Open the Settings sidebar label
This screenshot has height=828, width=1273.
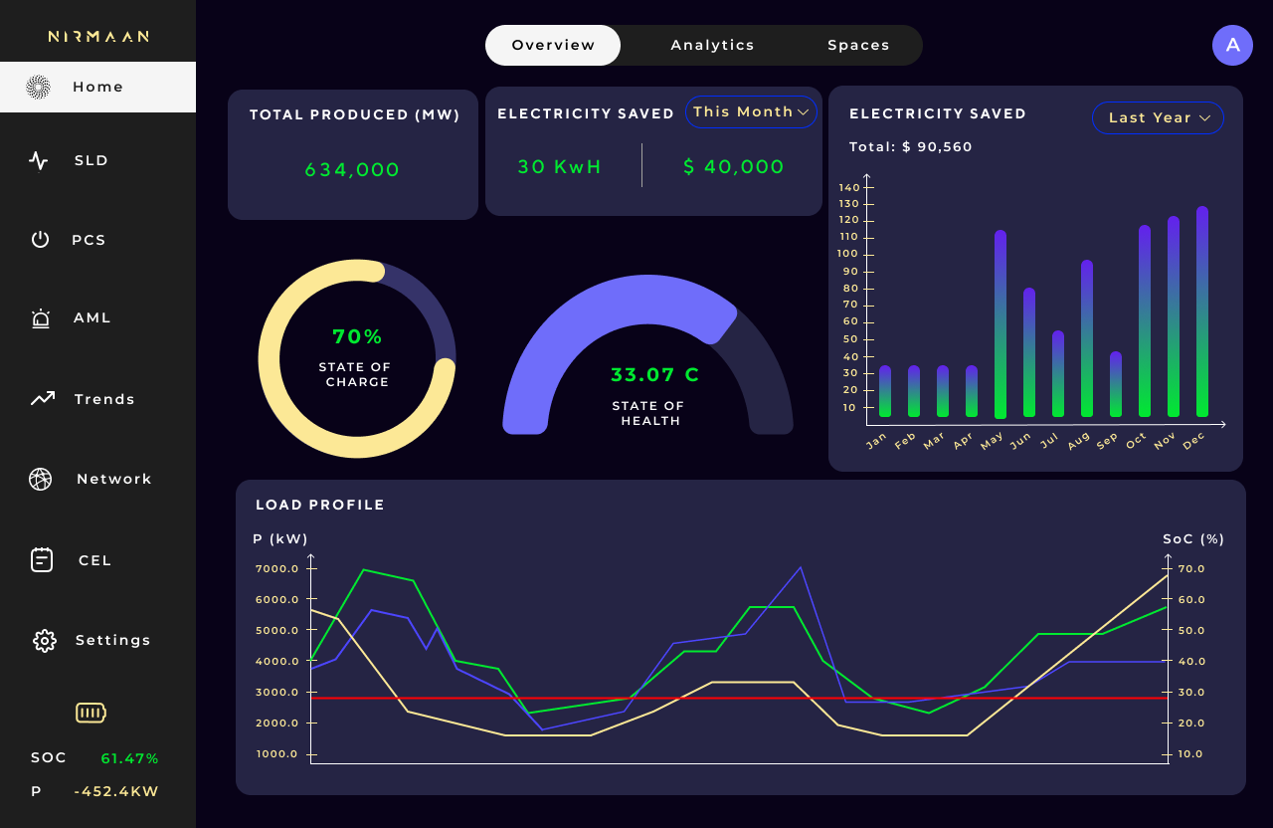tap(113, 640)
